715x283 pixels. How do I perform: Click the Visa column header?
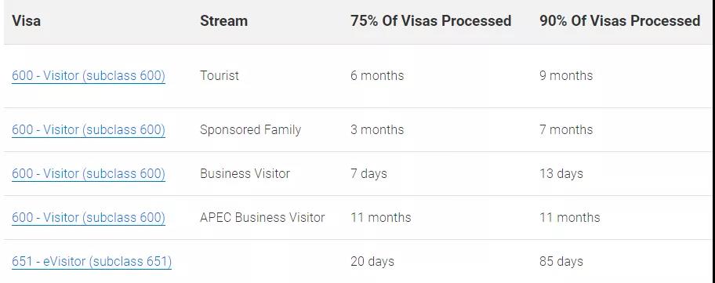pos(26,21)
